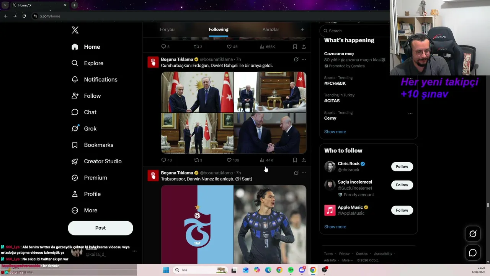Add a new timeline tab with plus
Viewport: 490px width, 276px height.
[x=302, y=30]
